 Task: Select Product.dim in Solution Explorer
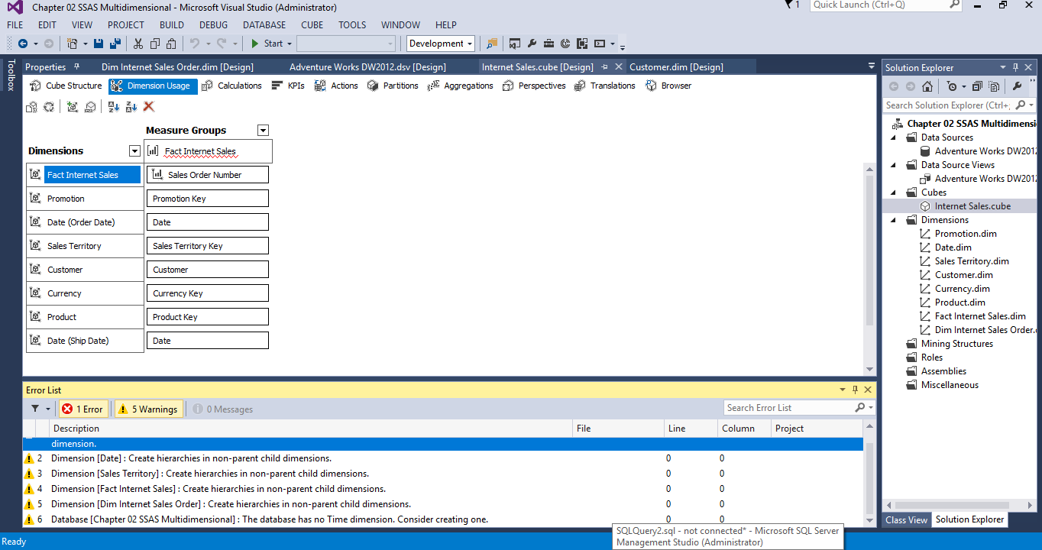960,302
